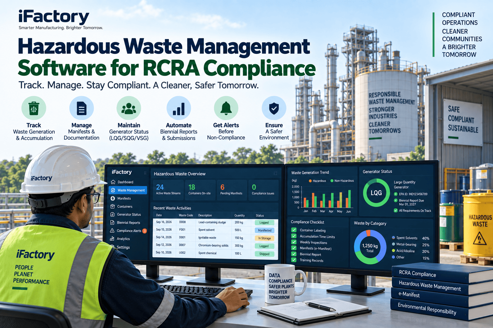Screen dimensions: 493x328
Task: Click the red Compliance Alerts count badge
Action: [144, 231]
